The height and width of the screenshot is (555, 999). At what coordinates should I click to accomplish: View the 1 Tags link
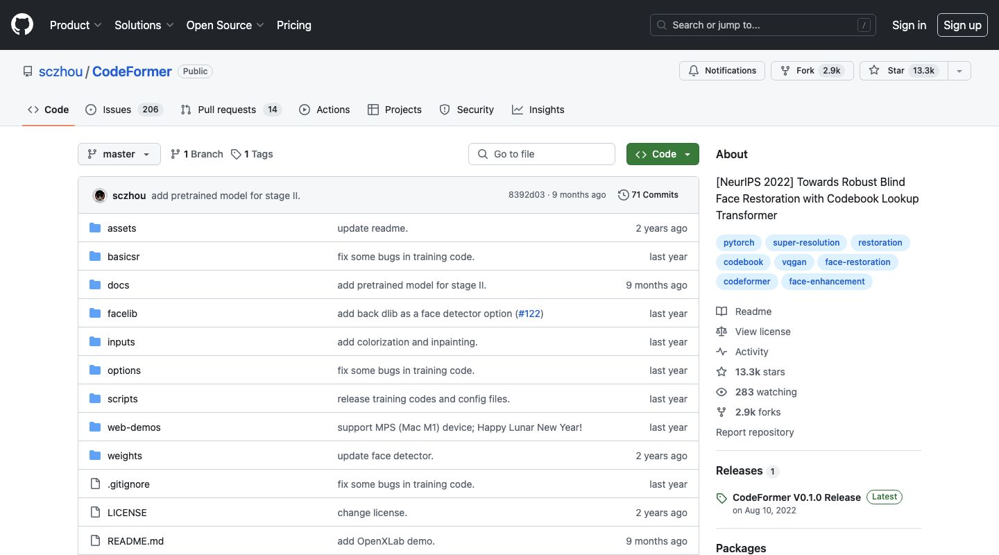pos(253,154)
